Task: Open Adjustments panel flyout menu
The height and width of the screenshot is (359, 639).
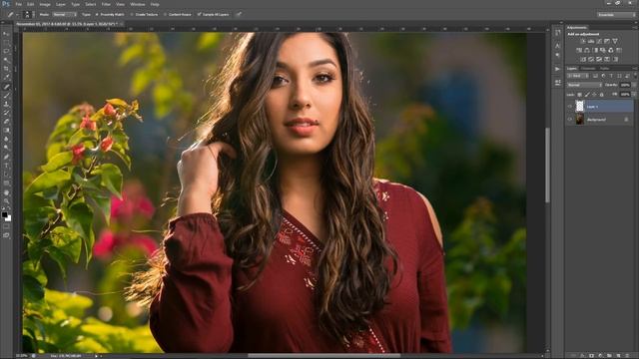Action: click(635, 28)
